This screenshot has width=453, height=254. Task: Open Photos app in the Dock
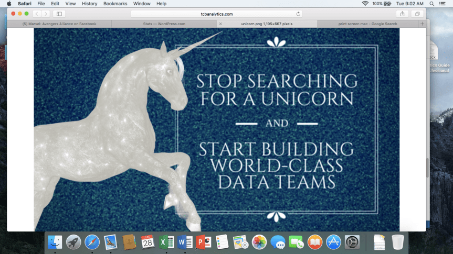[x=259, y=242]
